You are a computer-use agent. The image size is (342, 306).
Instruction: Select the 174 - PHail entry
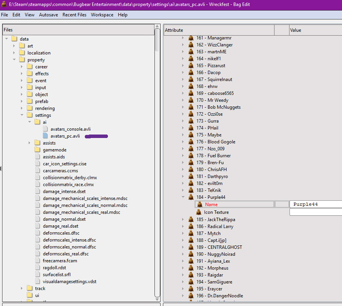coord(207,128)
